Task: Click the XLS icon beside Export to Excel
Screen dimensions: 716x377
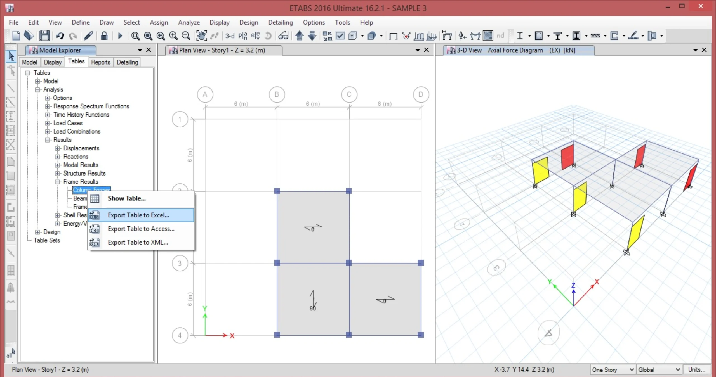Action: [94, 215]
